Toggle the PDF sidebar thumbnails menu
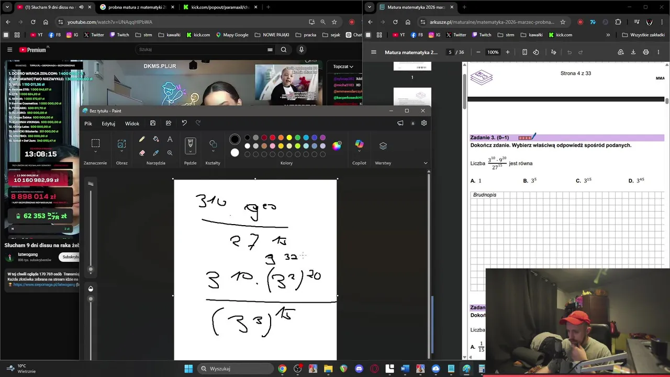 (x=373, y=52)
